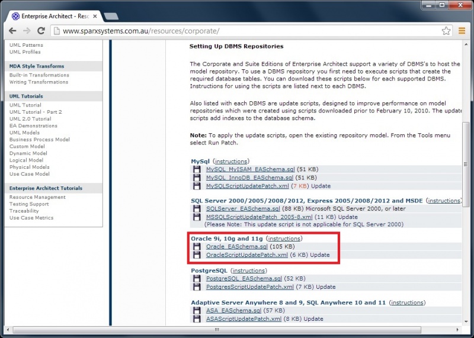Download SQLServer_EASchema.sql
Viewport: 474px width, 338px height.
243,209
